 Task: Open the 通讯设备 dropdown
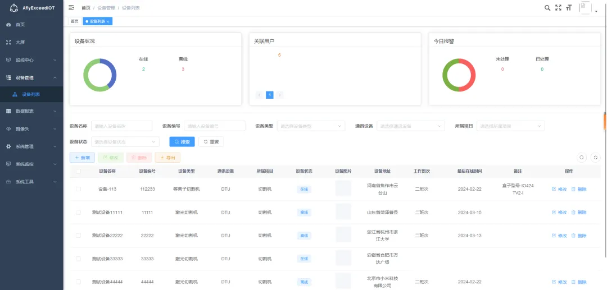(x=411, y=126)
